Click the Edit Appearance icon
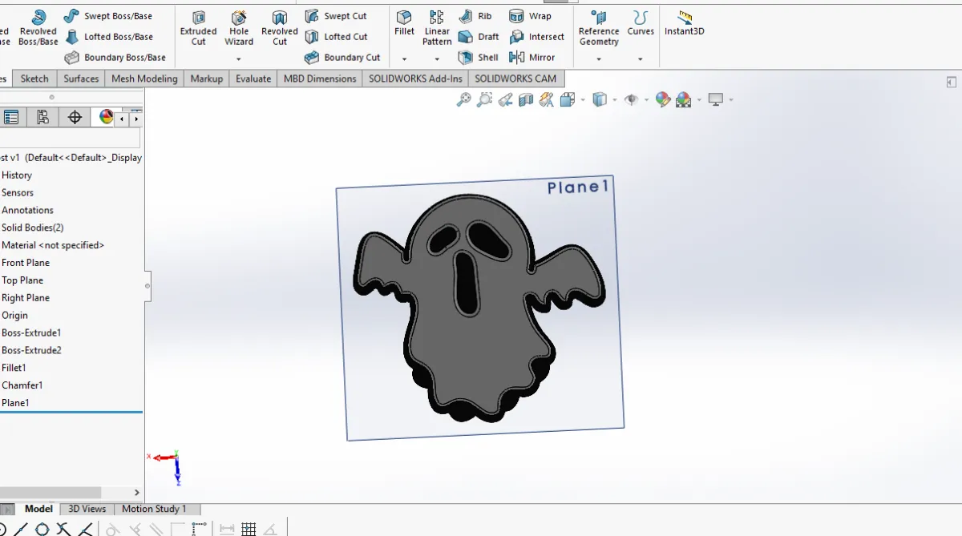Viewport: 962px width, 536px height. tap(662, 100)
